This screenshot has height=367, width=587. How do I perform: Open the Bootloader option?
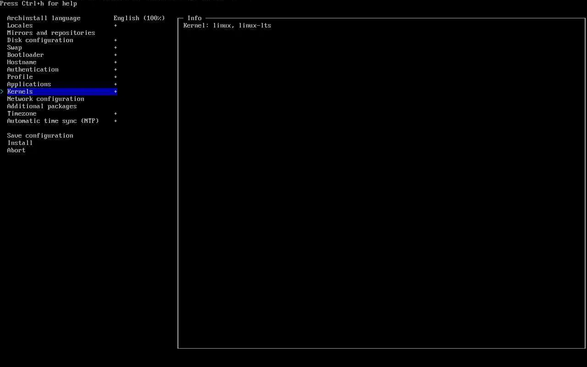[x=25, y=55]
